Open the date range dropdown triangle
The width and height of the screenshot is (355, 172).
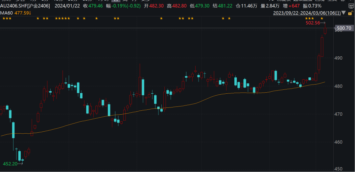[344, 13]
